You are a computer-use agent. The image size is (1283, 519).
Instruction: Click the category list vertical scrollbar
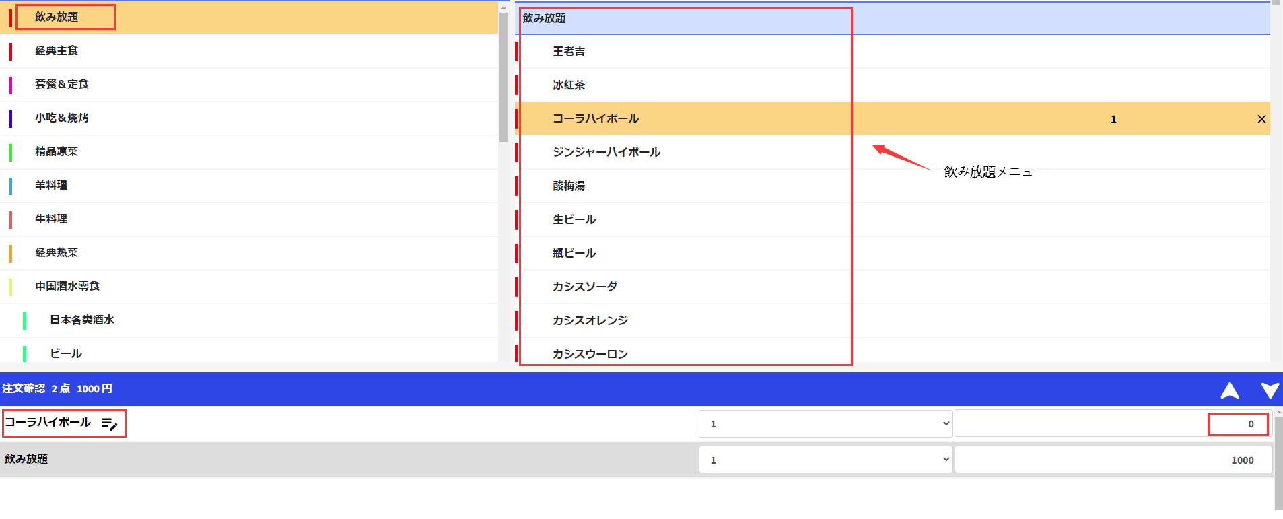(504, 77)
